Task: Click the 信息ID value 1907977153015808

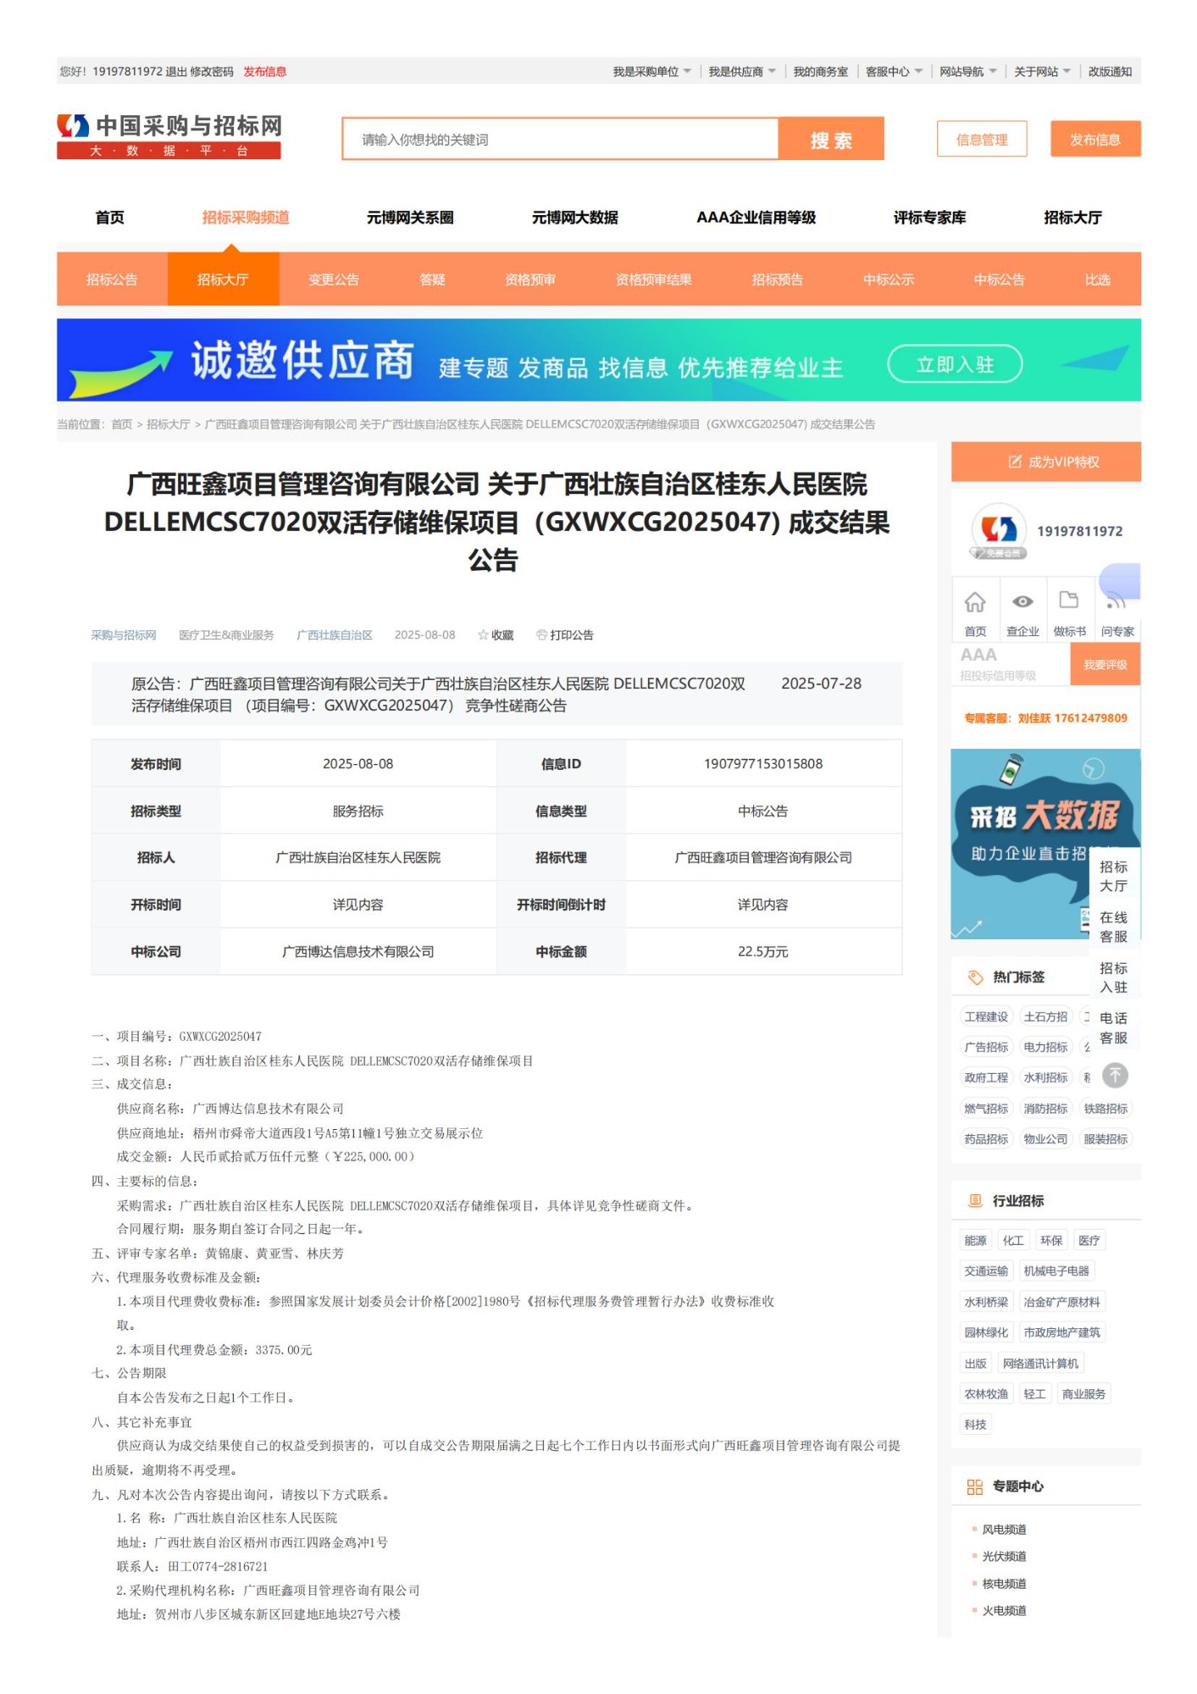Action: (x=763, y=764)
